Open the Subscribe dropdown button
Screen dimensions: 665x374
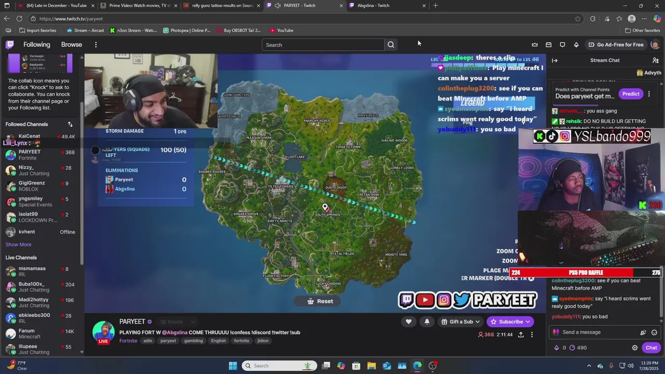(510, 322)
